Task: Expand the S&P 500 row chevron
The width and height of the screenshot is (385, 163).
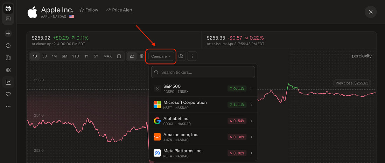Action: (251, 89)
